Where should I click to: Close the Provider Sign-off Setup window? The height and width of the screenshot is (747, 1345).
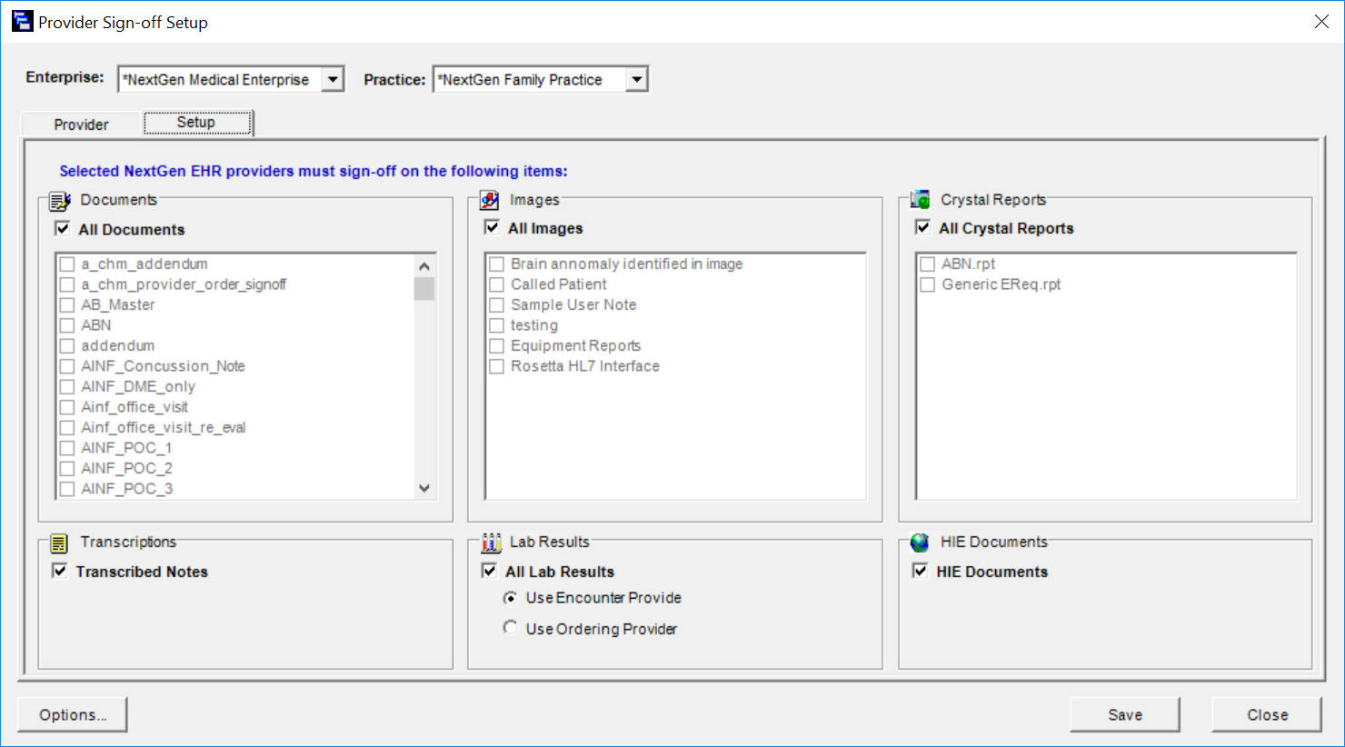1321,21
